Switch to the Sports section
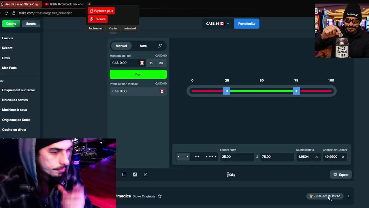 point(31,24)
